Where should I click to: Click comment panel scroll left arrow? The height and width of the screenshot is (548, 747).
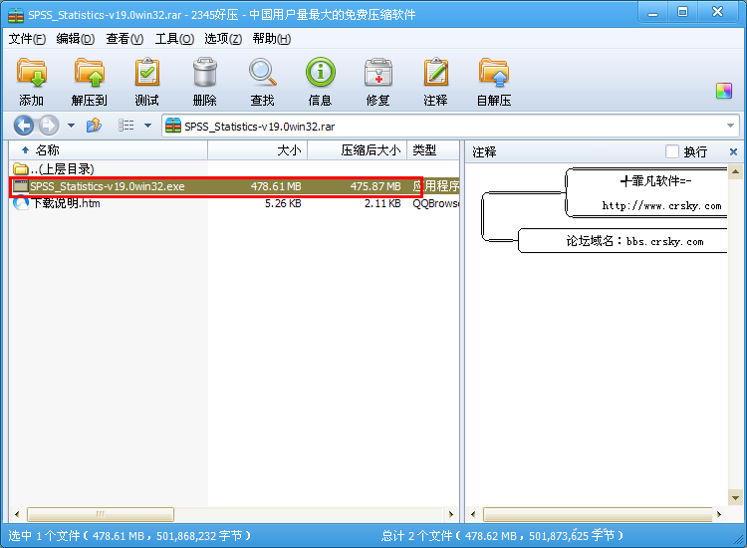pyautogui.click(x=473, y=515)
